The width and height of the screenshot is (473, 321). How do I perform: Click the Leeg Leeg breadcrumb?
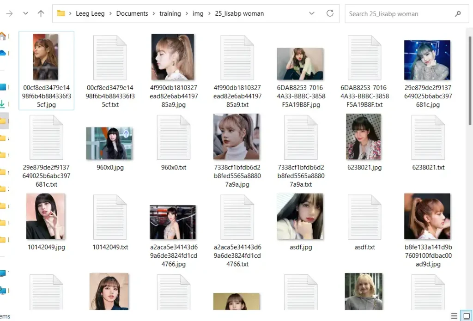point(90,13)
